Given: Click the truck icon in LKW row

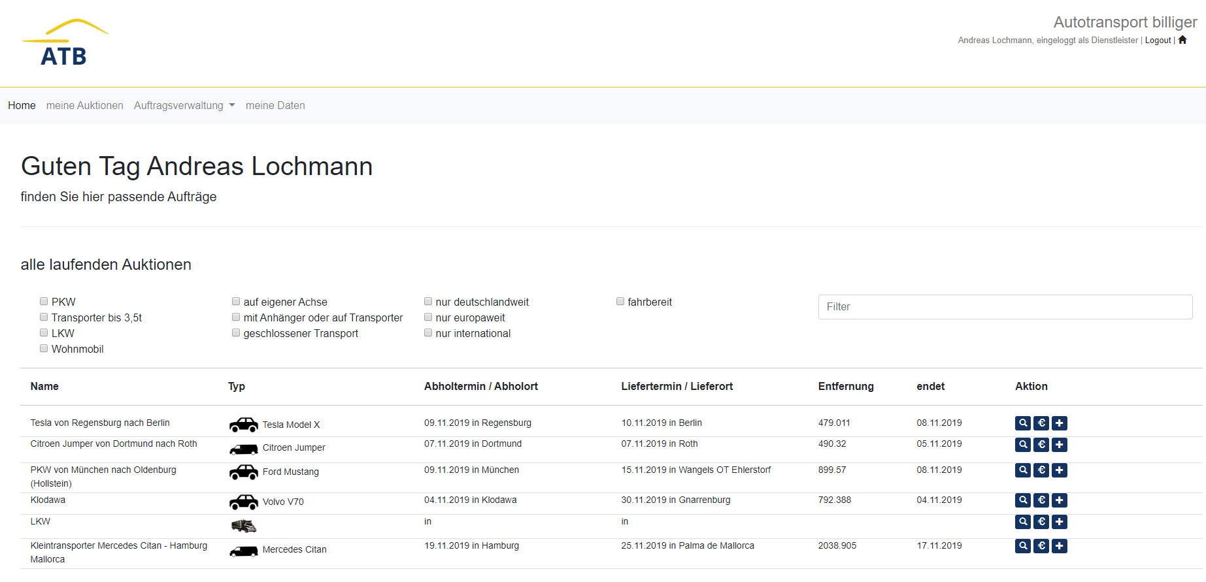Looking at the screenshot, I should 244,526.
